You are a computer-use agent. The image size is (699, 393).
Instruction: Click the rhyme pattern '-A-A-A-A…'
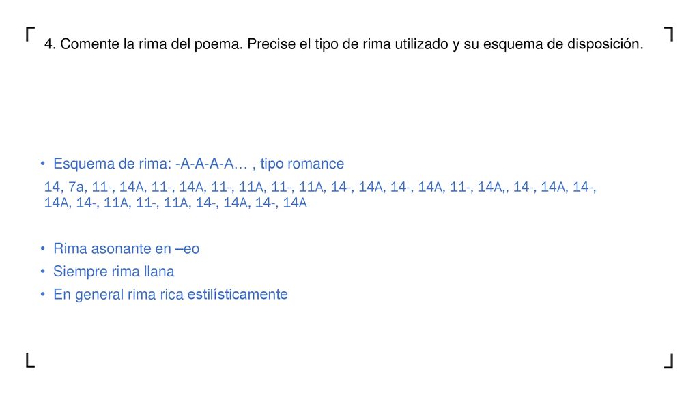click(211, 164)
